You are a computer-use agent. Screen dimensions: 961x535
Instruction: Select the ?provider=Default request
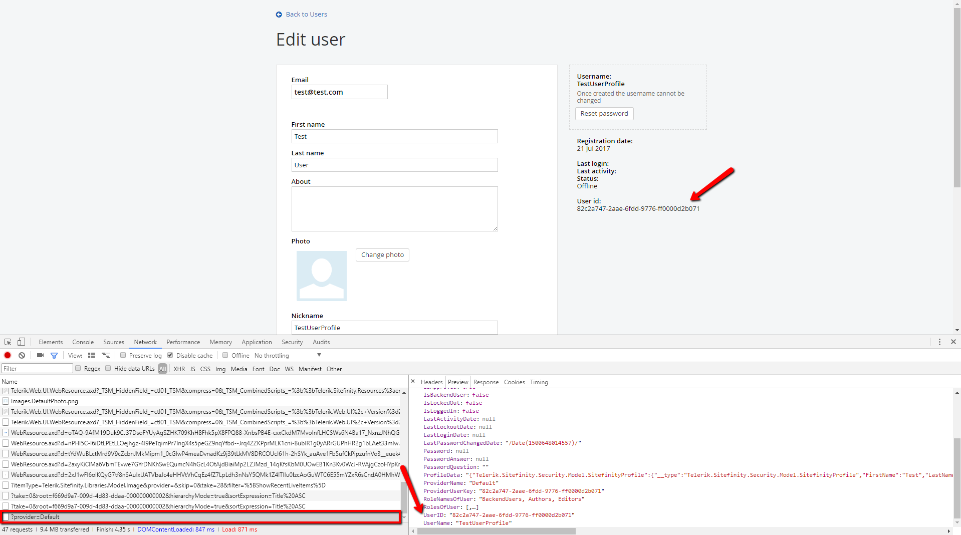pyautogui.click(x=201, y=517)
